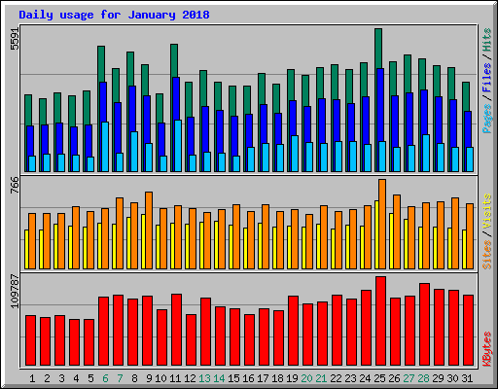Click the red KBytes bar for day 31

[x=468, y=331]
